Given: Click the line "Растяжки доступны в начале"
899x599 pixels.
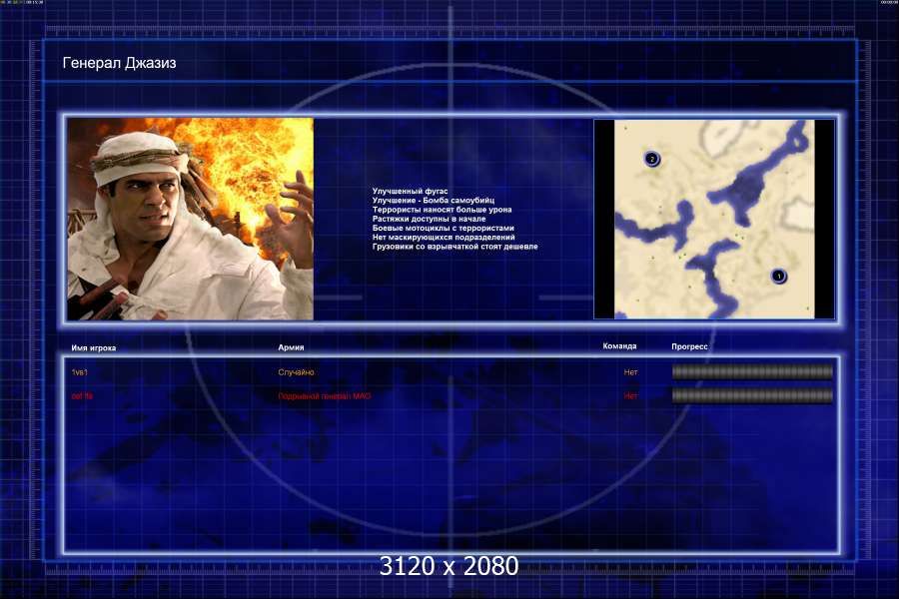Looking at the screenshot, I should 429,219.
